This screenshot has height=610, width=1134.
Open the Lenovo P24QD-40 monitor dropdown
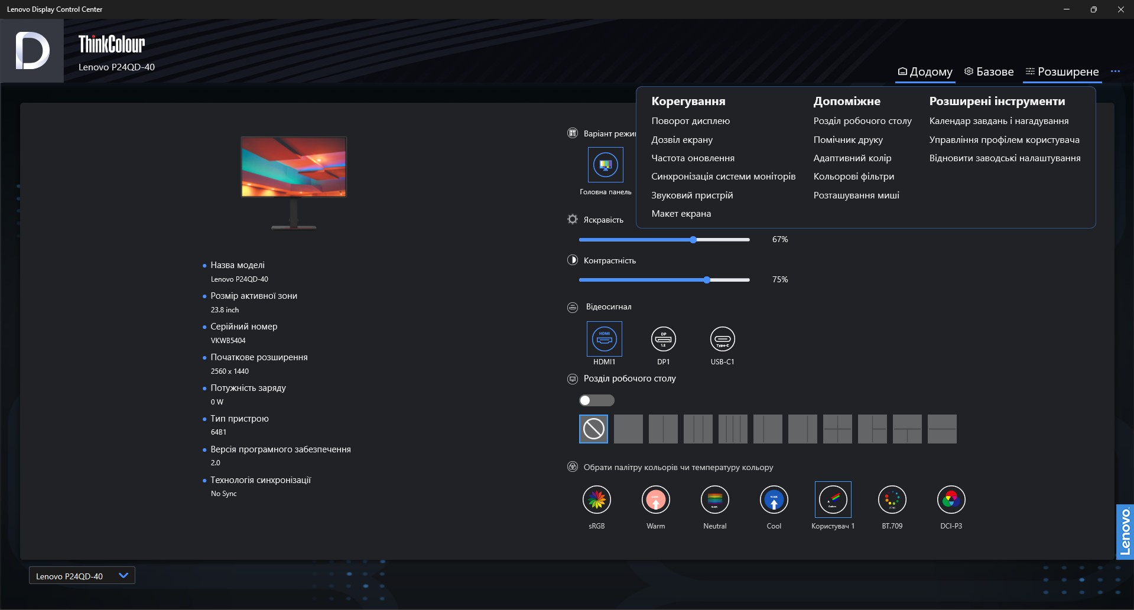click(x=82, y=576)
